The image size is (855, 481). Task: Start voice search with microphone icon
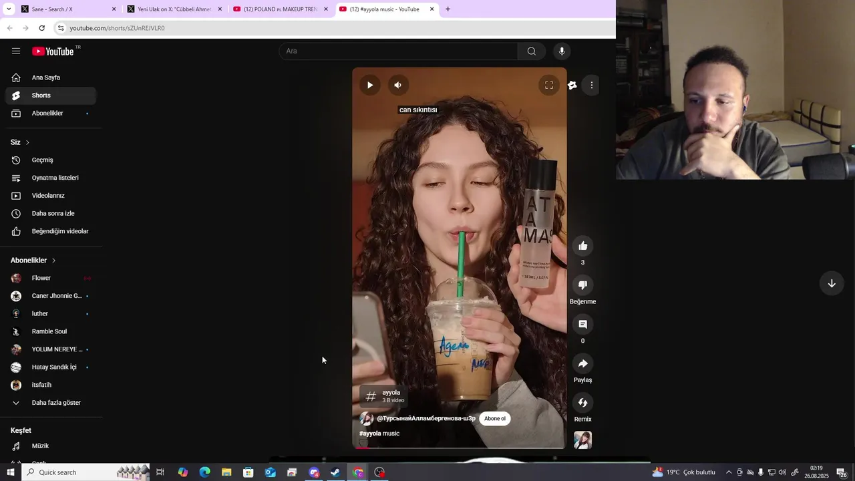coord(562,51)
